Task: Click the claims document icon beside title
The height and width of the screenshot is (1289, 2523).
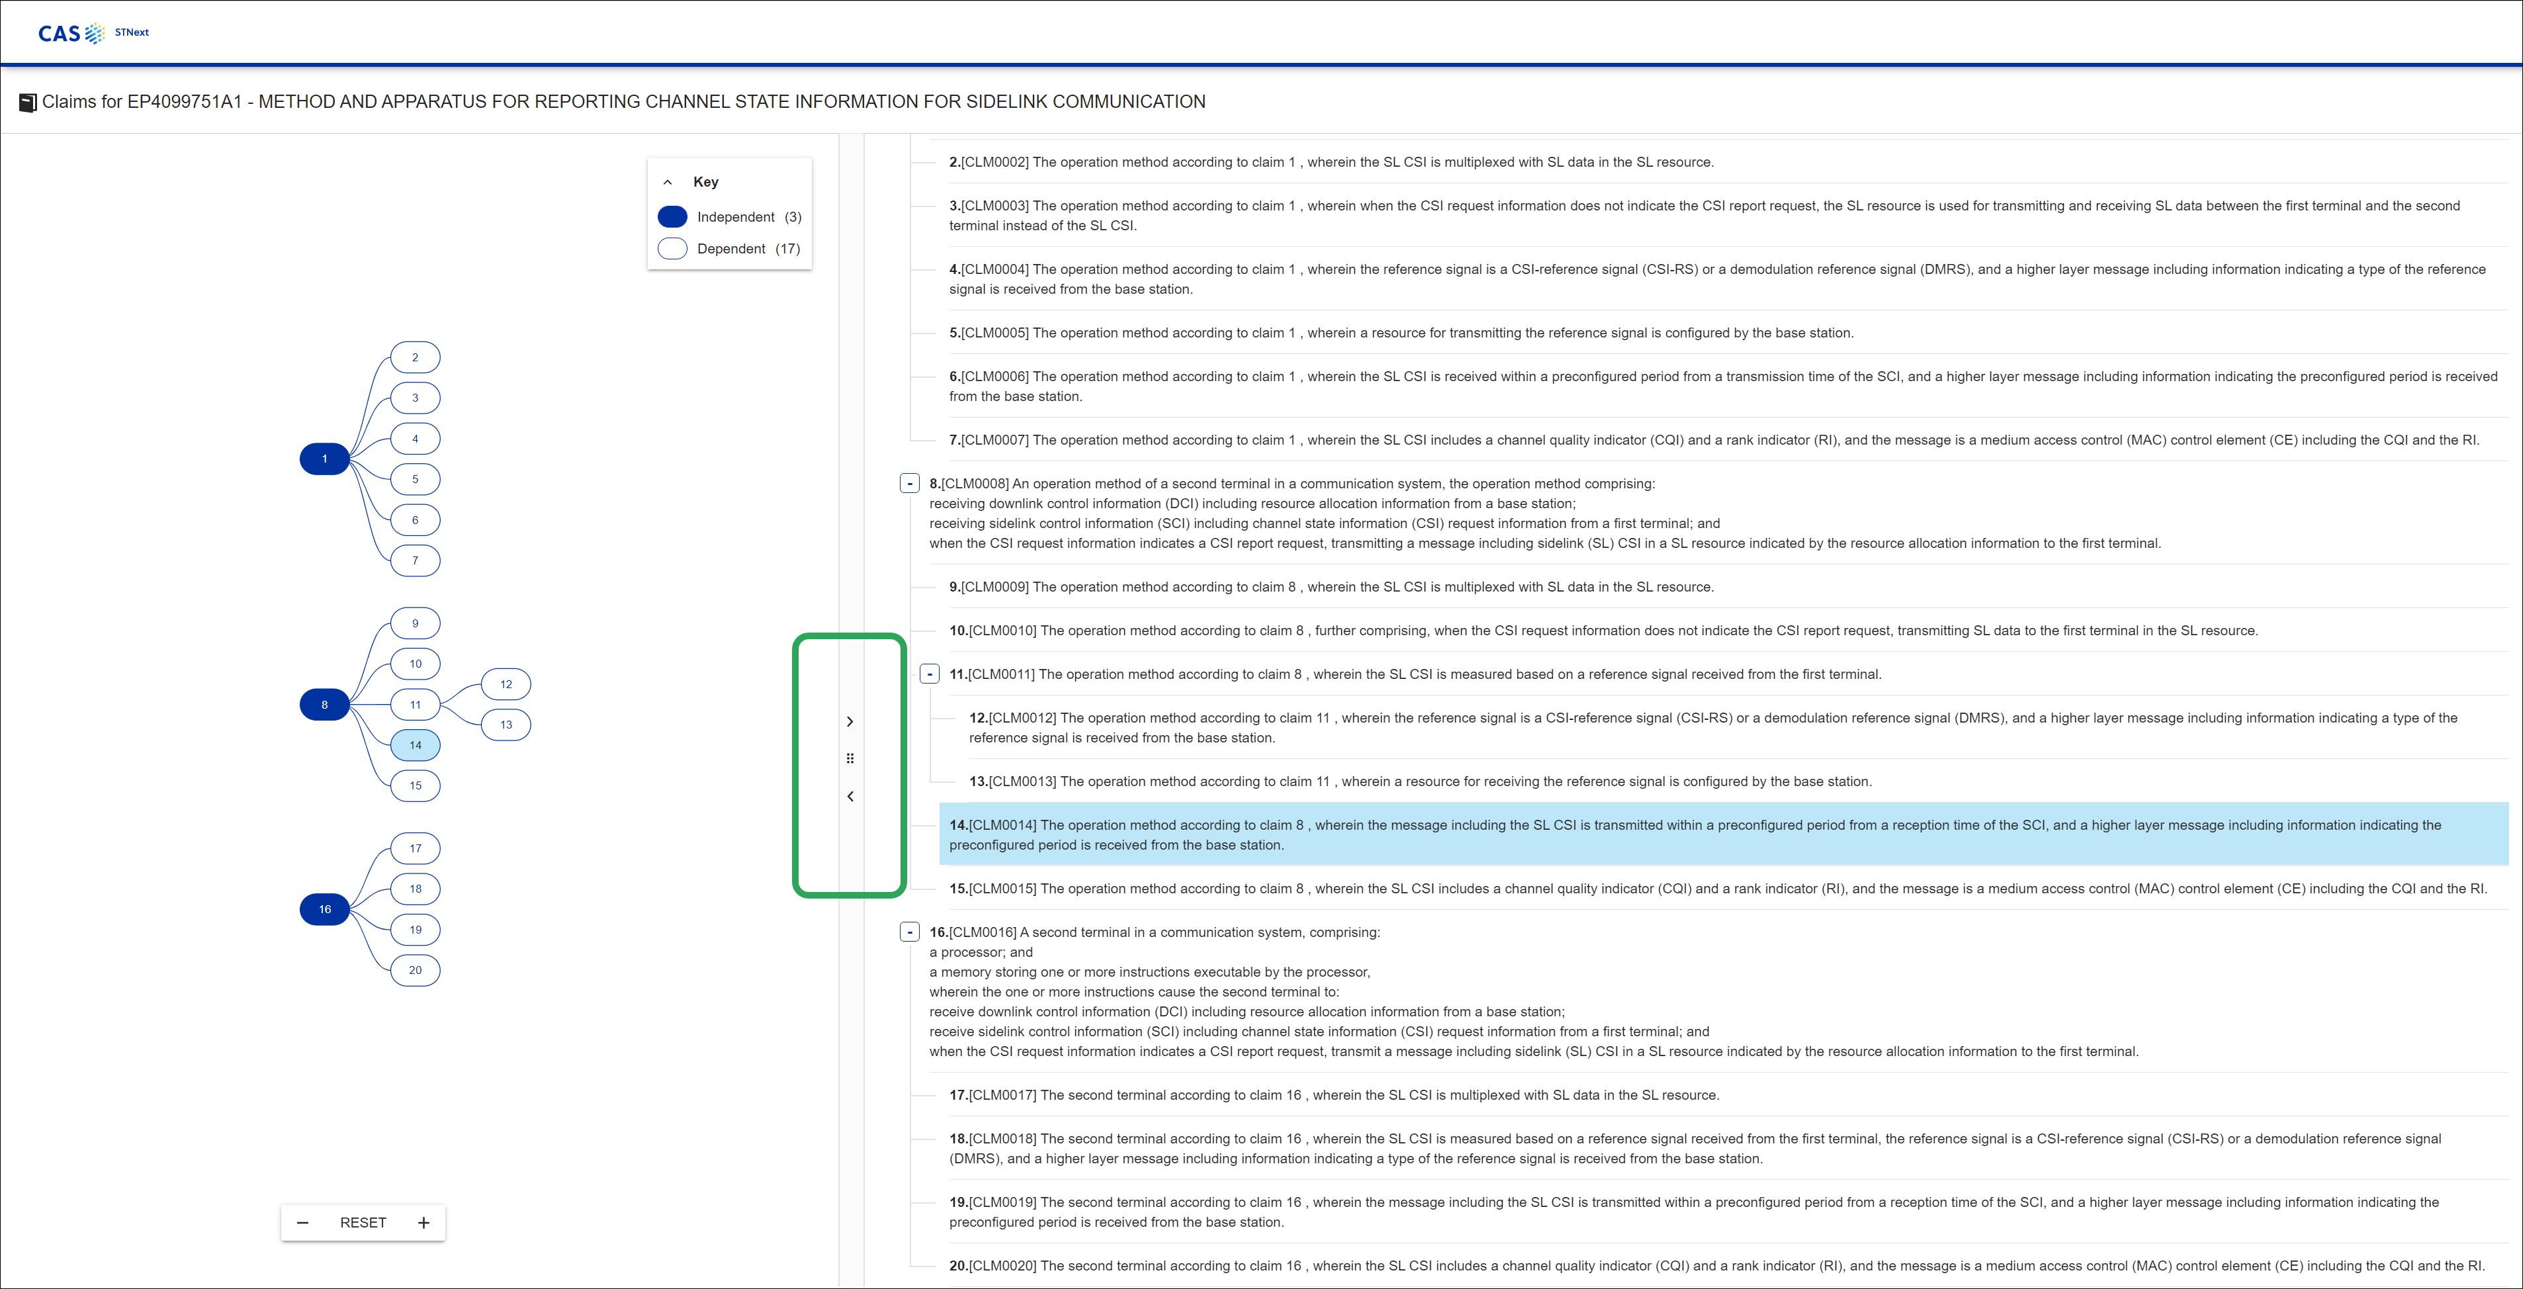Action: click(x=28, y=103)
